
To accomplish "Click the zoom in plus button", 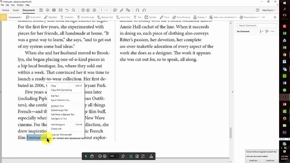I will (x=105, y=156).
